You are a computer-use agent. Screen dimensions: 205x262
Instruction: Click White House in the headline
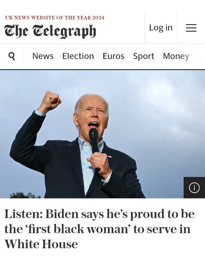(41, 244)
